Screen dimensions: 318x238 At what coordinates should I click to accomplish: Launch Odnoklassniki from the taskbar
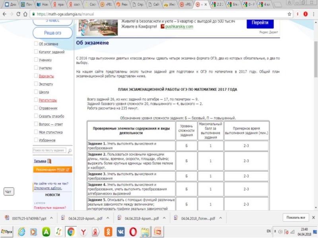(108, 231)
